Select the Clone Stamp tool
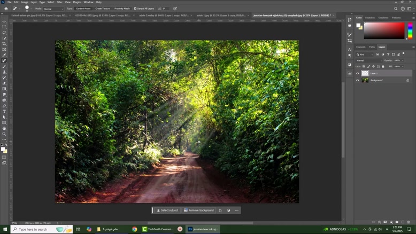Viewport: 416px width, 234px height. tap(4, 72)
